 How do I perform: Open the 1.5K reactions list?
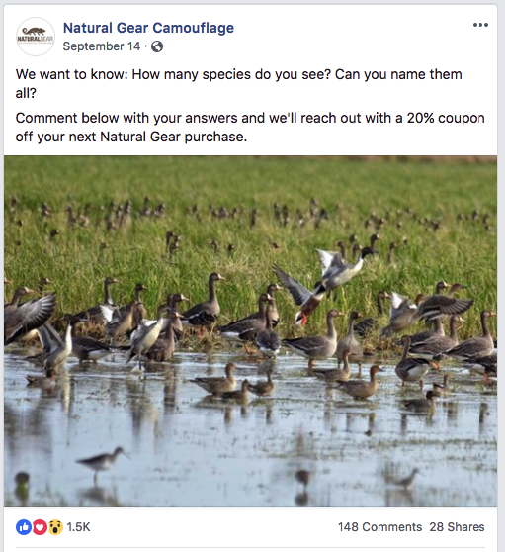[x=78, y=527]
